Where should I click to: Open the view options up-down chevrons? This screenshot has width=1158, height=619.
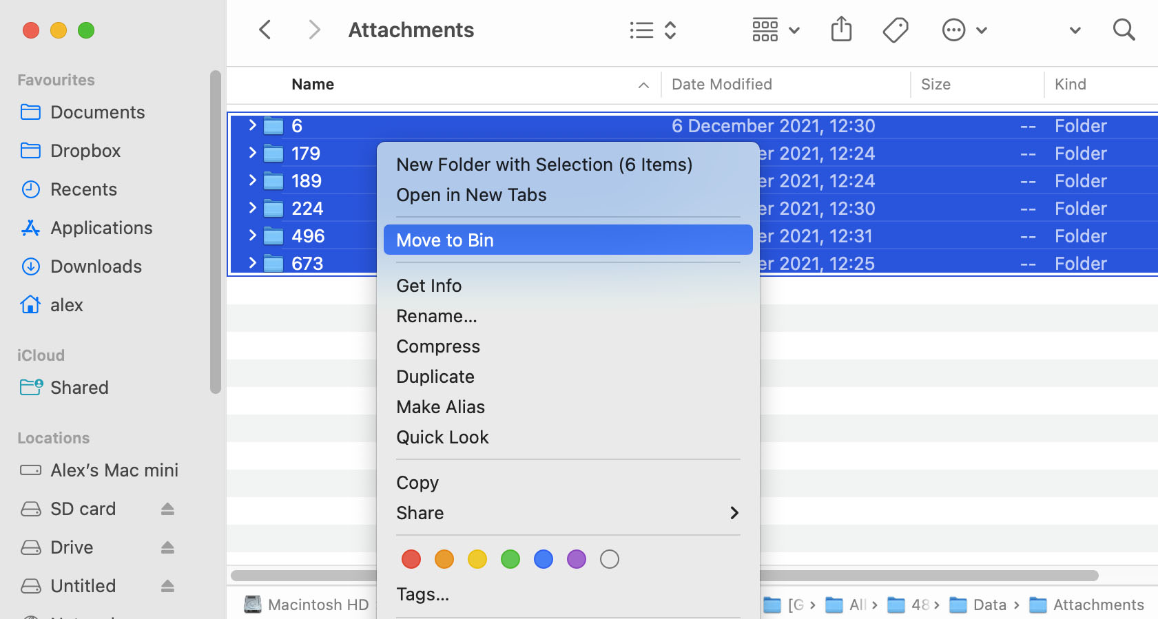coord(670,30)
